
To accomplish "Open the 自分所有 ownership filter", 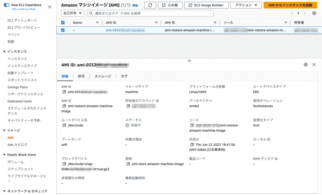I will click(72, 13).
